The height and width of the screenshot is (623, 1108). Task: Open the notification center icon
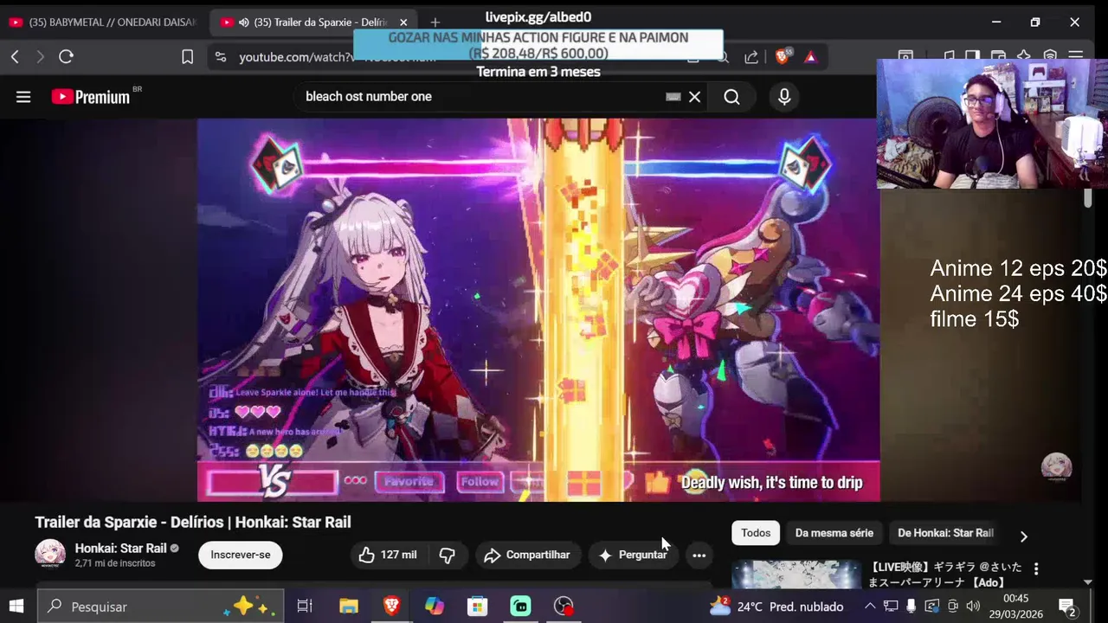point(1067,607)
